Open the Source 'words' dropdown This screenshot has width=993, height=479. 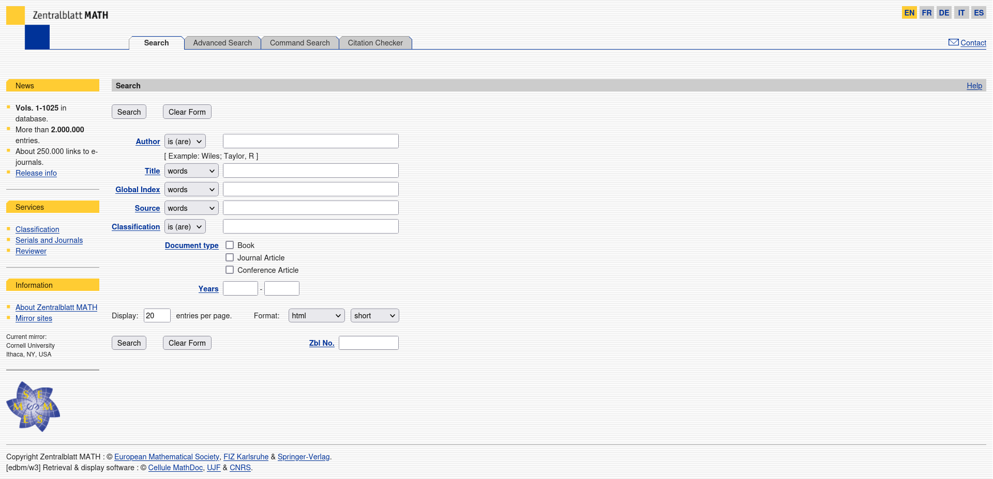pos(191,208)
